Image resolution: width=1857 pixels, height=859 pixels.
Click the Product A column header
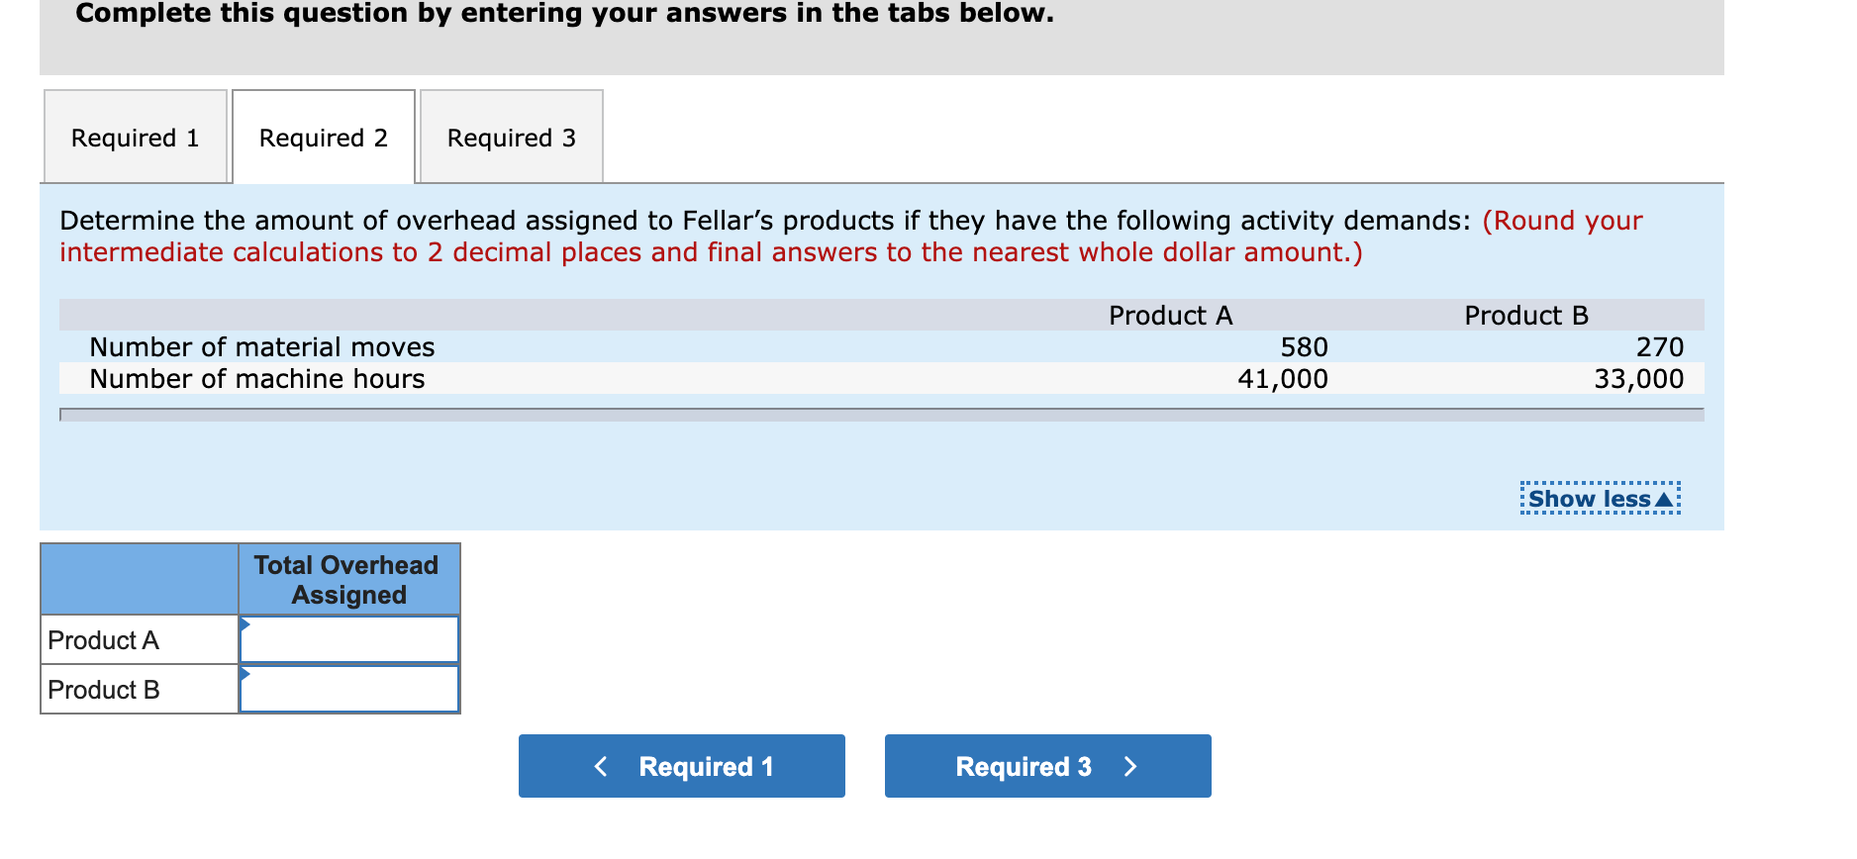point(1171,315)
